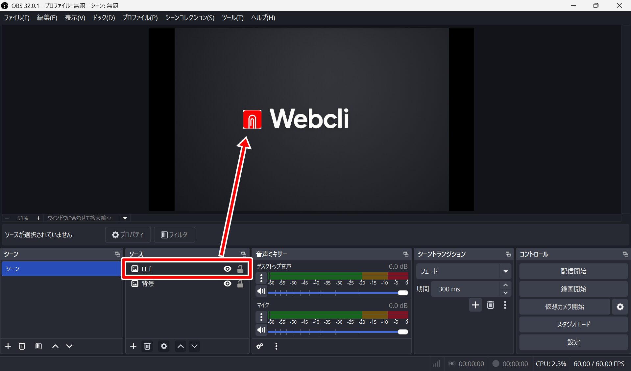Mute the マイク audio channel
The height and width of the screenshot is (371, 631).
pyautogui.click(x=261, y=330)
